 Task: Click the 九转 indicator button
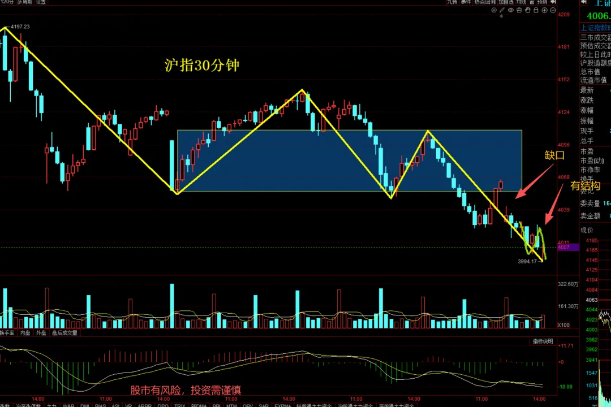[452, 2]
